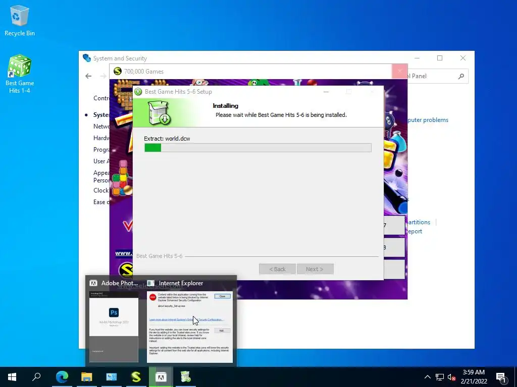Select Hardware category in Control Panel sidebar

click(101, 138)
